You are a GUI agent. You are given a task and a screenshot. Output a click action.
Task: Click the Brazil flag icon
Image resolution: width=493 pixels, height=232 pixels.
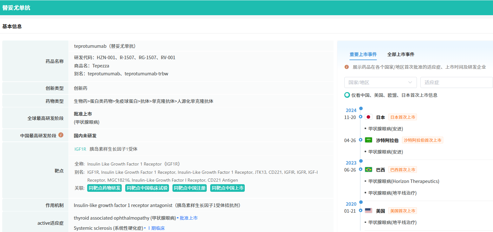(368, 170)
